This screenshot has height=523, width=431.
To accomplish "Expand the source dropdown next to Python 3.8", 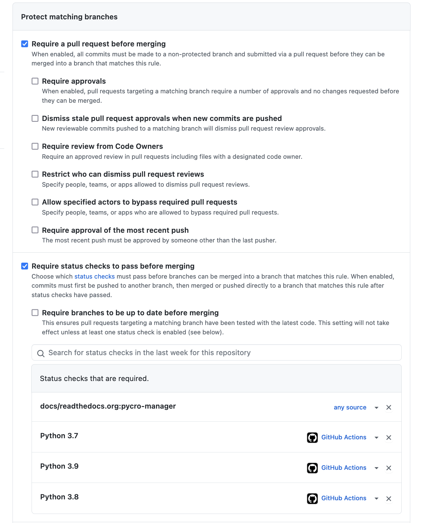I will pos(376,498).
